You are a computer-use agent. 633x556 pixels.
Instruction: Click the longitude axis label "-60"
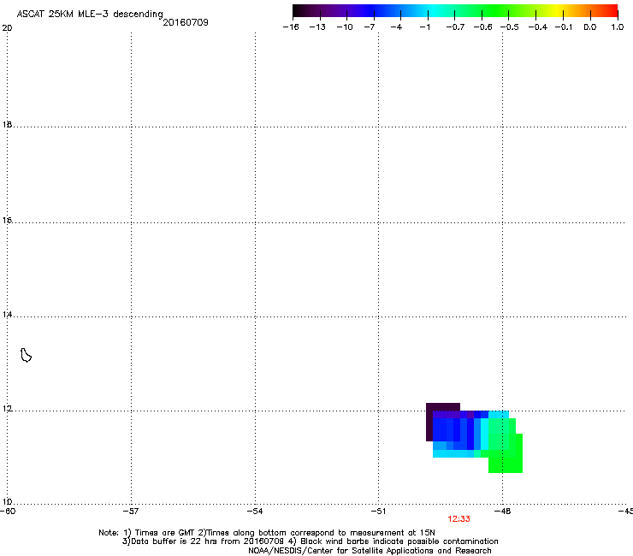pos(8,512)
